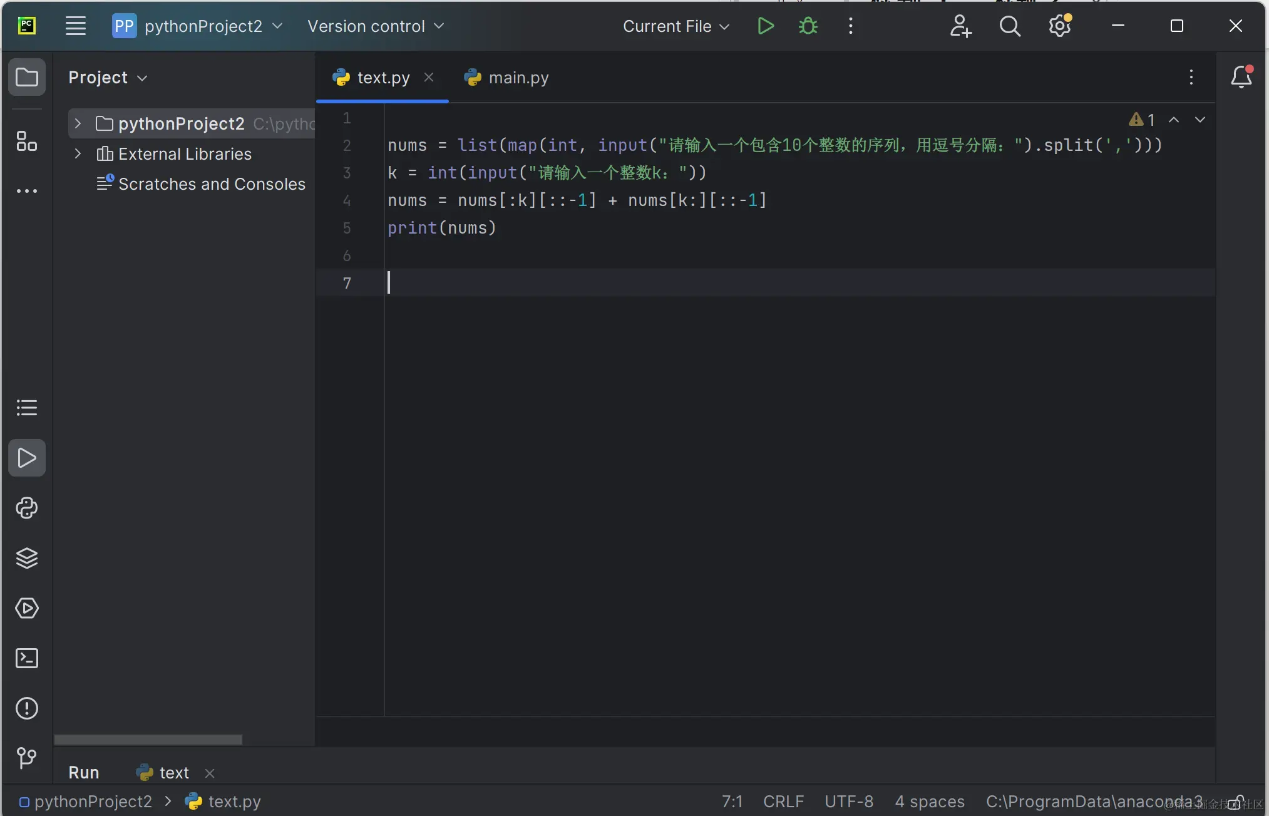
Task: Open the Terminal tool window
Action: click(x=27, y=658)
